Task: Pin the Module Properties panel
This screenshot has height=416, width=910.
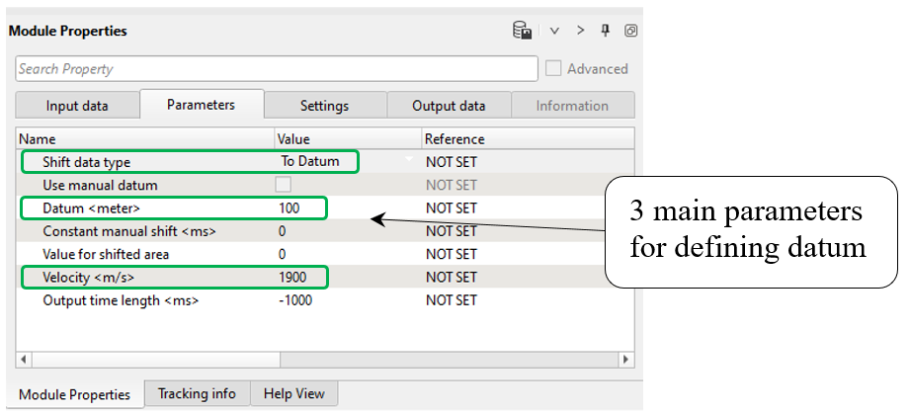Action: pyautogui.click(x=606, y=31)
